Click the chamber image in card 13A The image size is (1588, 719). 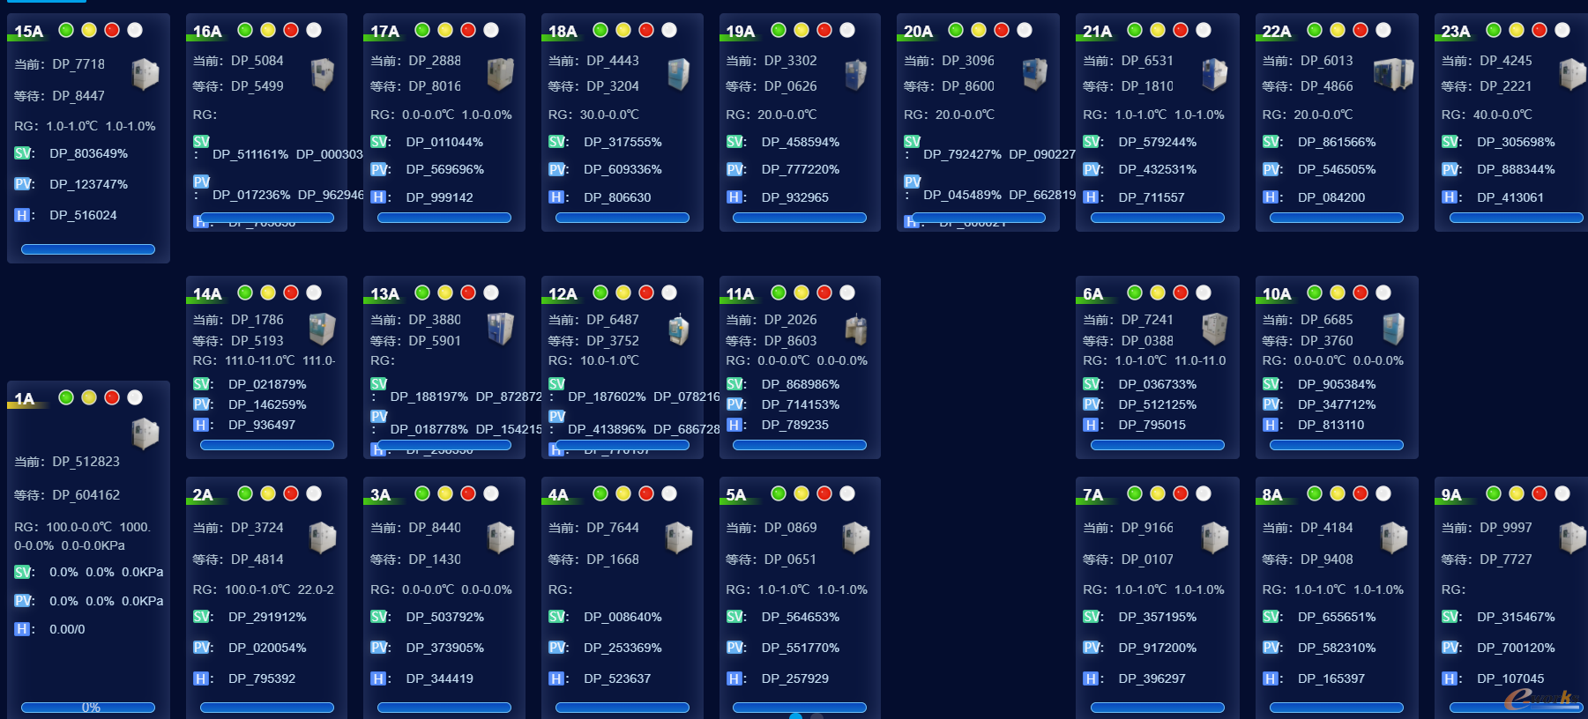tap(501, 330)
